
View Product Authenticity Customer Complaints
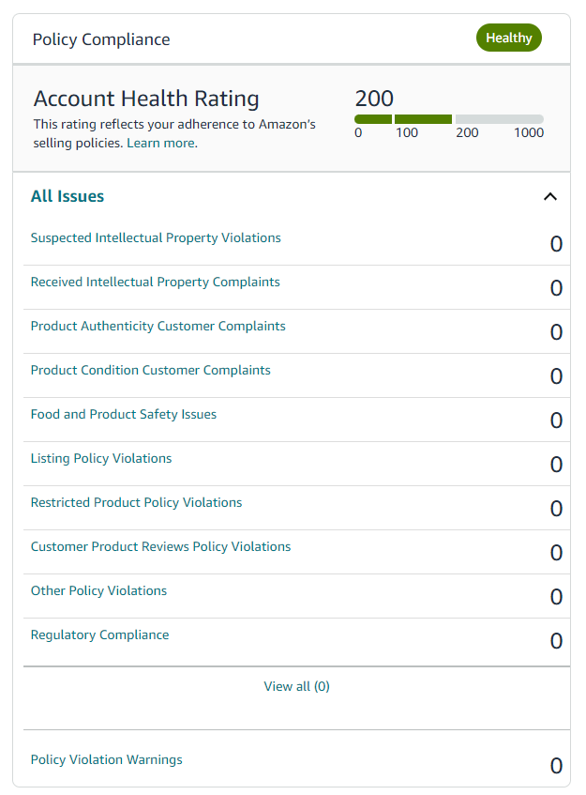[158, 326]
